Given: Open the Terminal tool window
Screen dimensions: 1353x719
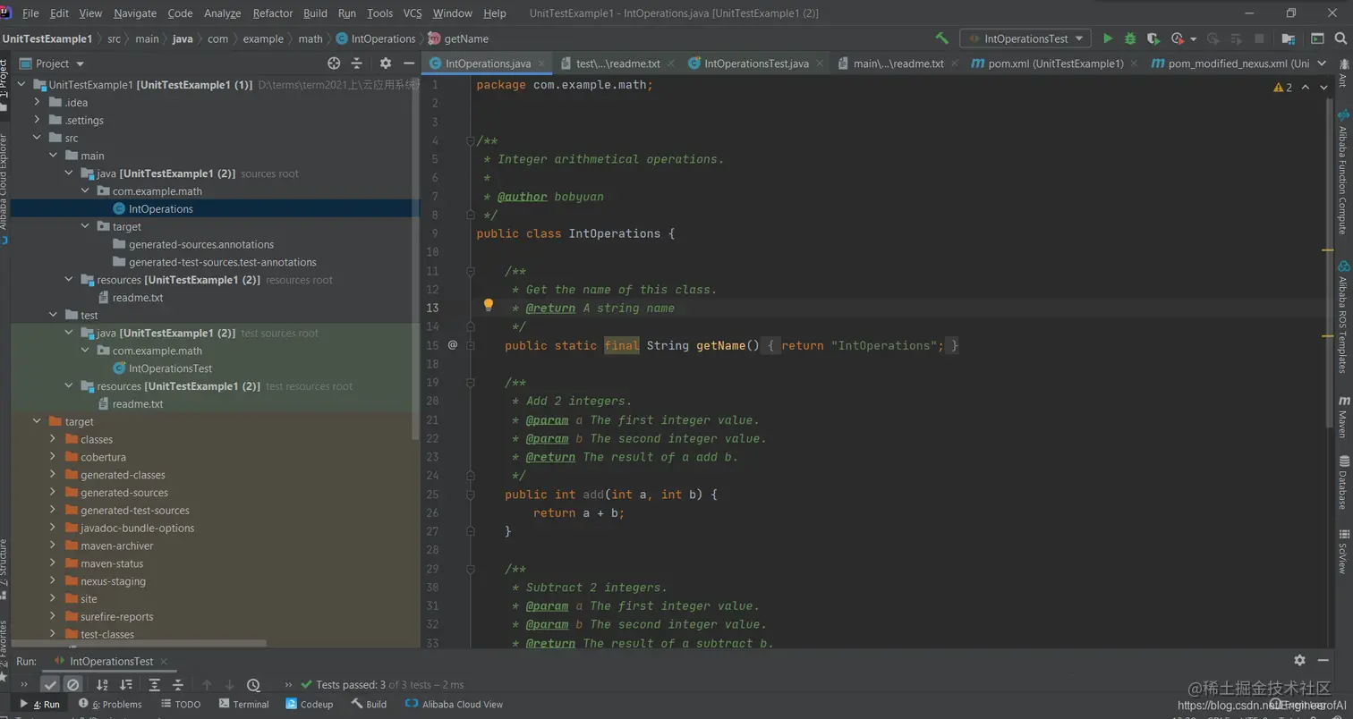Looking at the screenshot, I should 243,704.
